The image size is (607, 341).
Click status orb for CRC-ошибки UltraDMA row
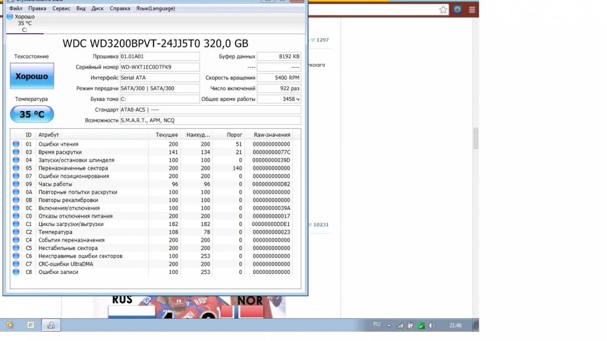(x=16, y=264)
